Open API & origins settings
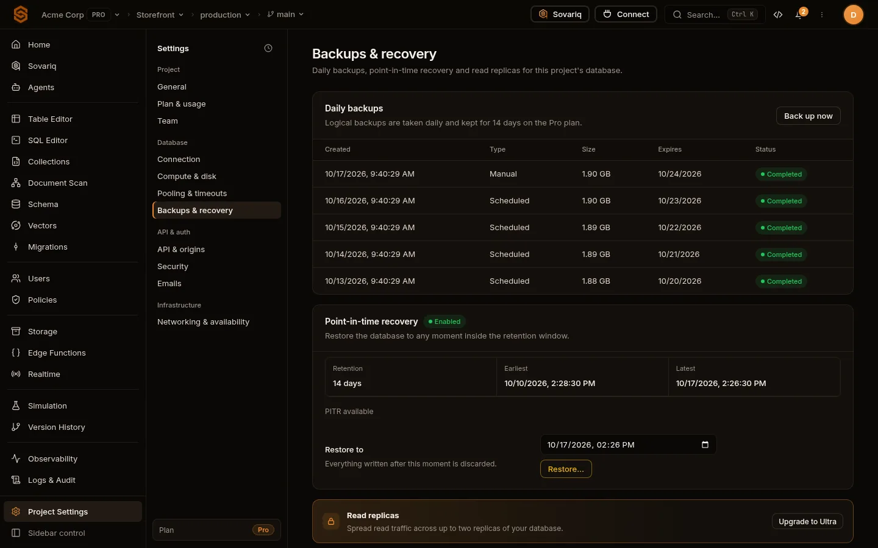The width and height of the screenshot is (878, 548). pos(216,250)
